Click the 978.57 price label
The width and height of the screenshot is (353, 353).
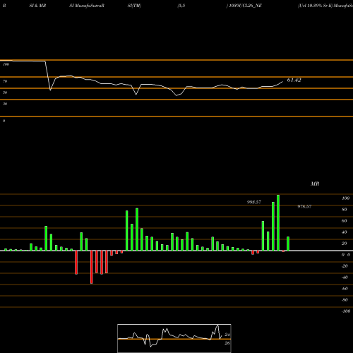(304, 207)
